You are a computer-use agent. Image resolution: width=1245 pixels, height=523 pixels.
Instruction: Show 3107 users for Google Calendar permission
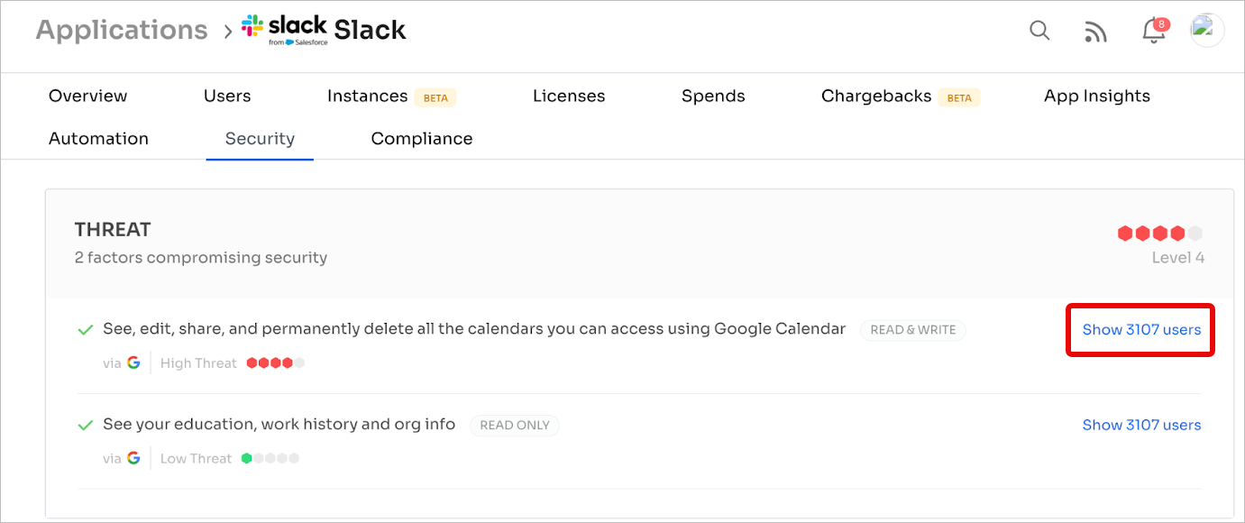[1141, 330]
